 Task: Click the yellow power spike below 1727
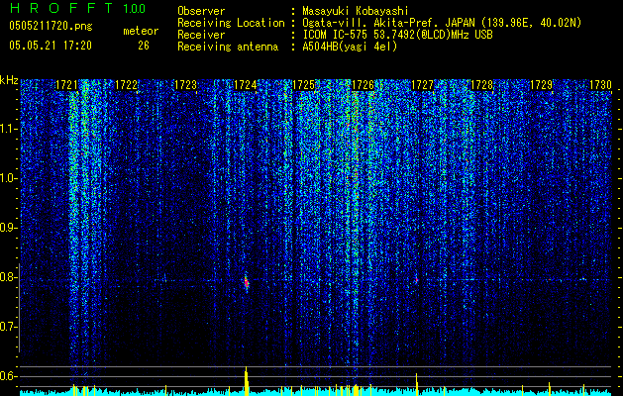[416, 384]
